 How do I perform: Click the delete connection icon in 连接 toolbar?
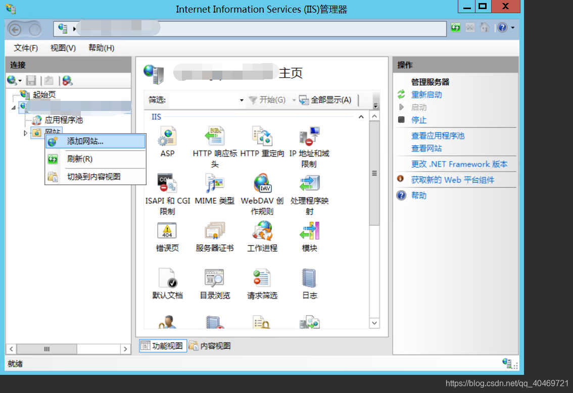(67, 80)
